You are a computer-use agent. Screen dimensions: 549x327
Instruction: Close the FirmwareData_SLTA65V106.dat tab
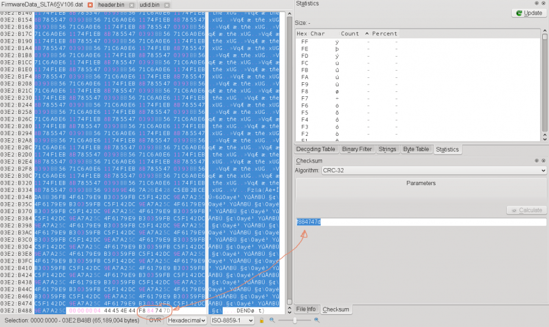(x=90, y=5)
